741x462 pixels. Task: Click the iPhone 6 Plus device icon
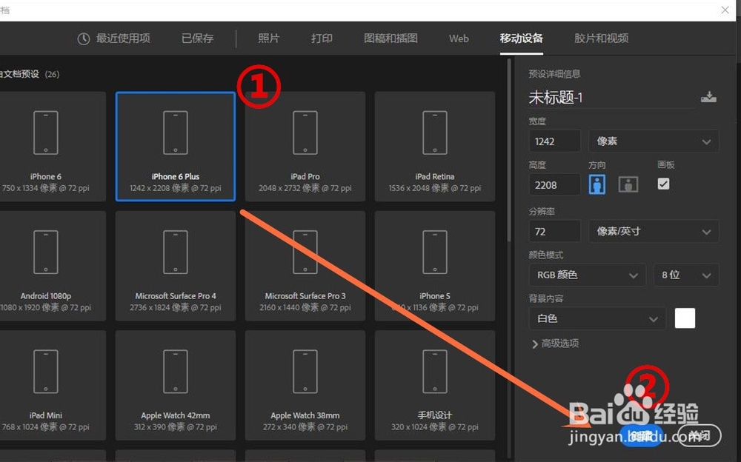[x=176, y=133]
